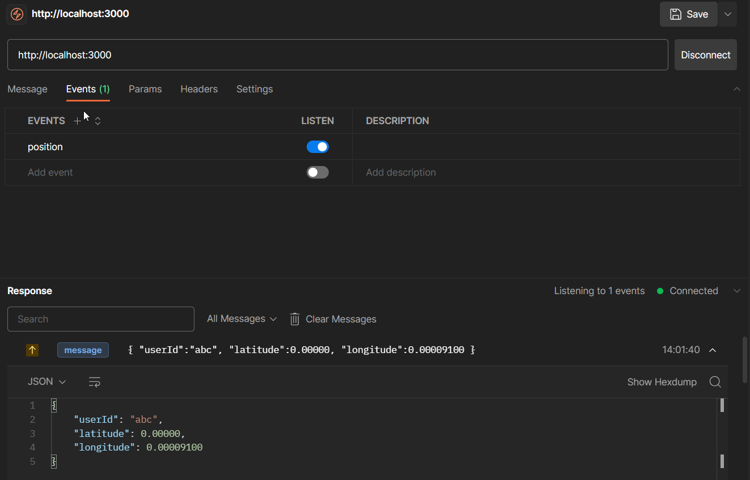Click the http://localhost:3000 request title
The height and width of the screenshot is (480, 750).
point(80,14)
